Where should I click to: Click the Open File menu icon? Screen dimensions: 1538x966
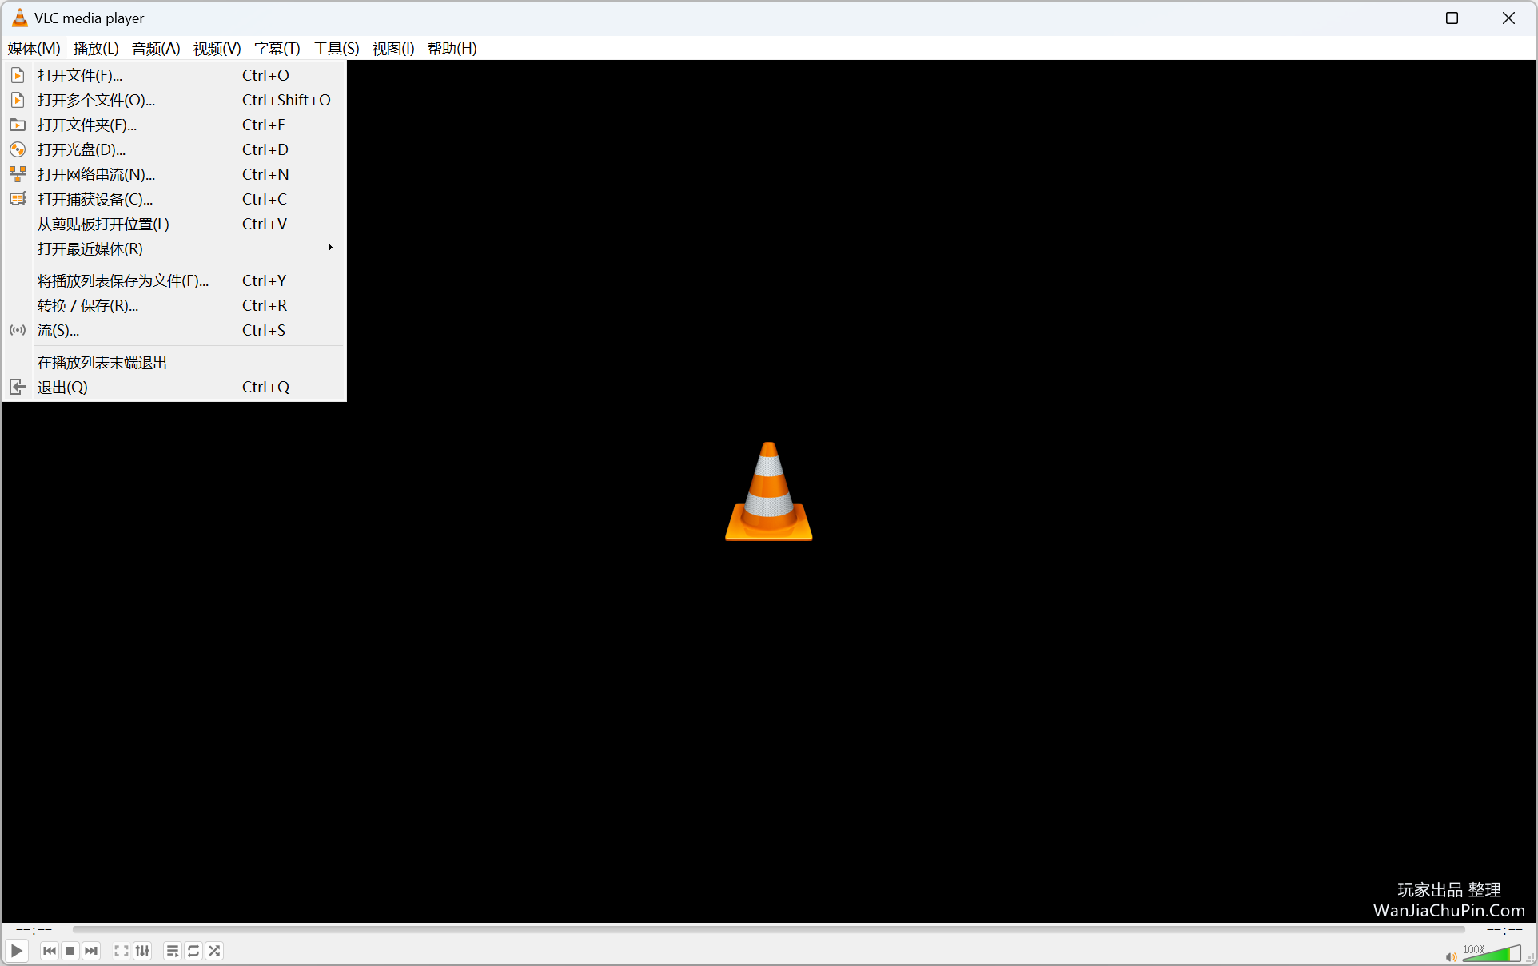(18, 75)
